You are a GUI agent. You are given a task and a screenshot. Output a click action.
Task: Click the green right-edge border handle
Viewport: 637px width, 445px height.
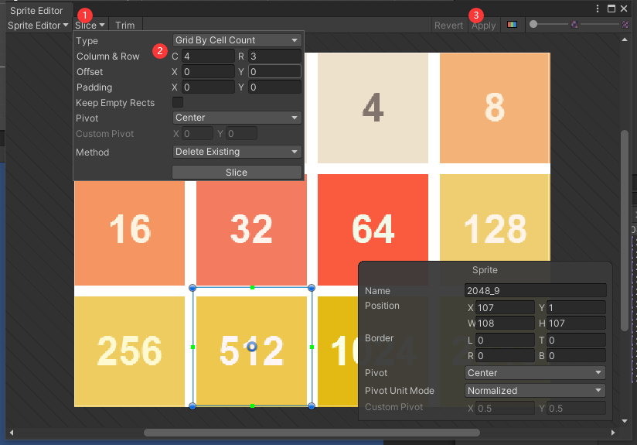pos(312,347)
